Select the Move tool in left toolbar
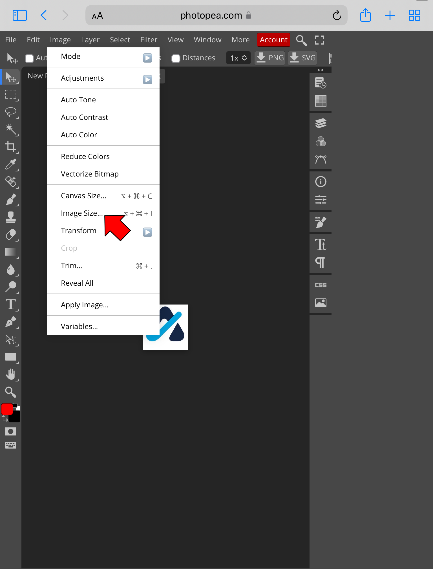433x569 pixels. click(x=11, y=77)
